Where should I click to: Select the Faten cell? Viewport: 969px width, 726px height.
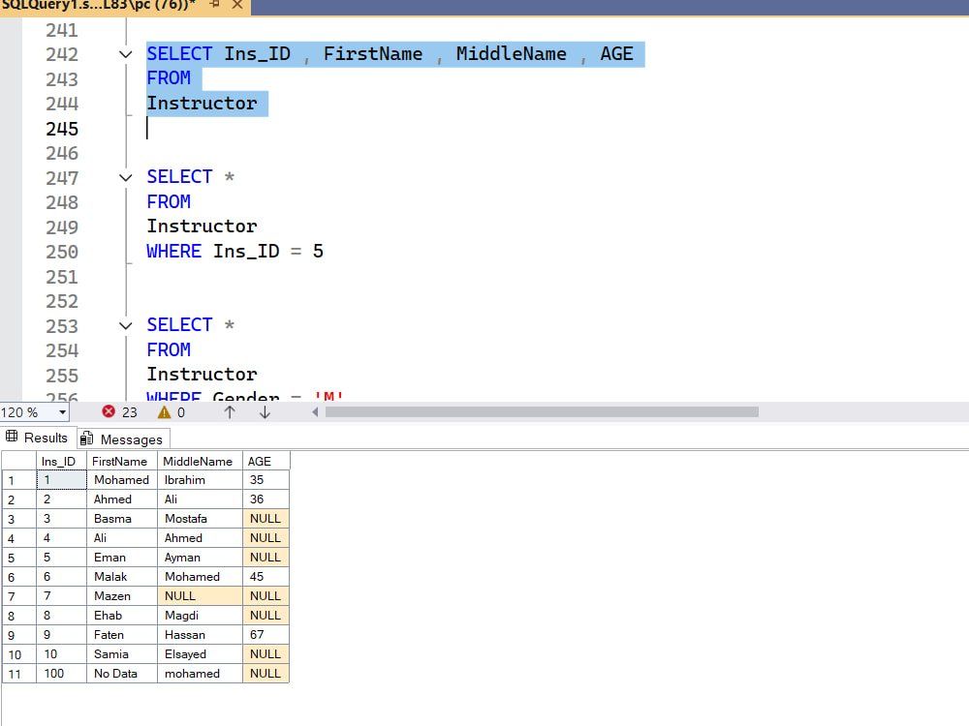[x=122, y=635]
